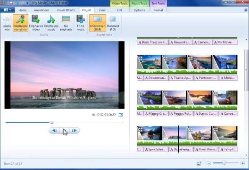The height and width of the screenshot is (170, 249).
Task: Click the zoom time scale slider handle
Action: [224, 163]
